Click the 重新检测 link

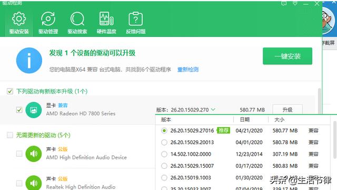[188, 70]
